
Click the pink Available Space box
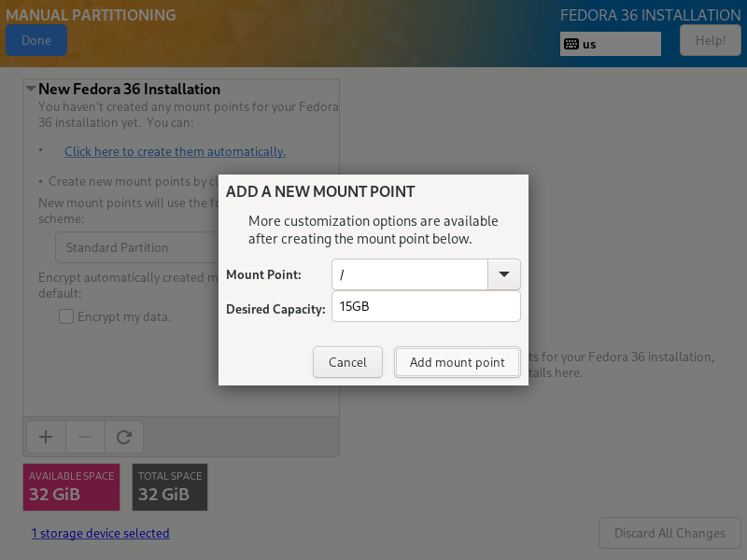(x=72, y=486)
